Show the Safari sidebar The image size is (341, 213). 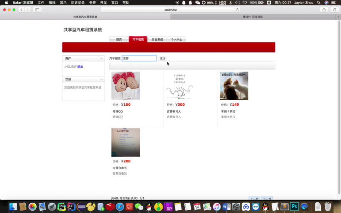point(37,10)
